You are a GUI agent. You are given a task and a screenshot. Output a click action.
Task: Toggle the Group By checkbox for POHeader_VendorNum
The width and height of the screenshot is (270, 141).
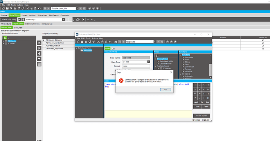pyautogui.click(x=263, y=43)
